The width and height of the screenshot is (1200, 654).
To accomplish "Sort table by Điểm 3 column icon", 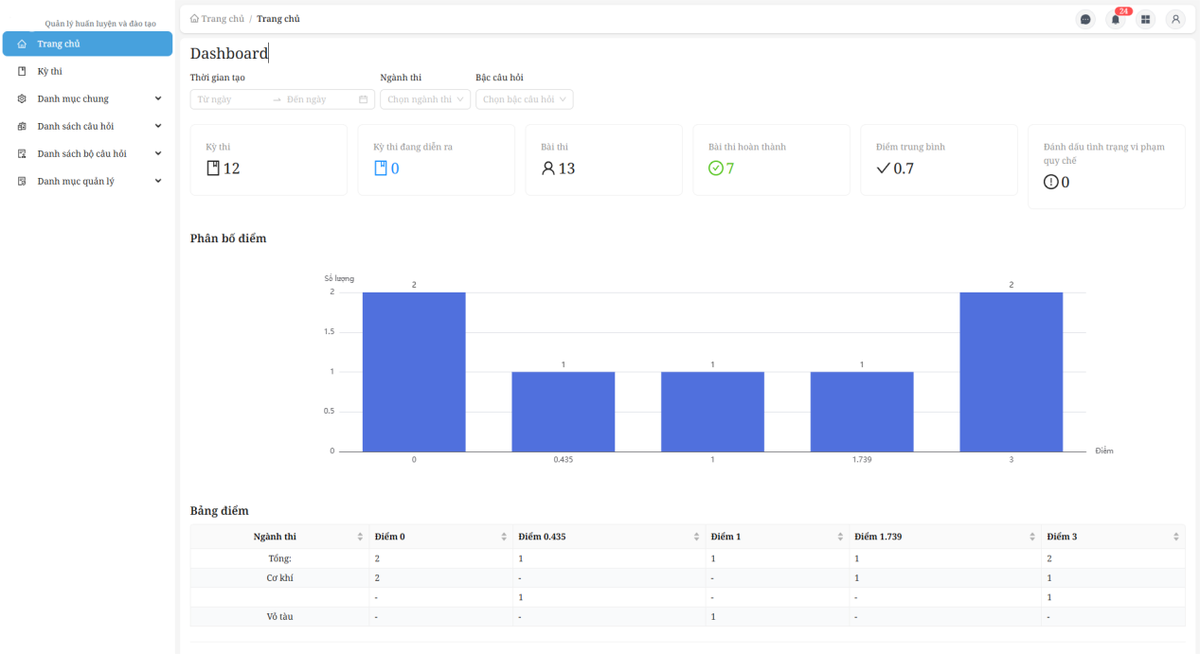I will pos(1176,537).
